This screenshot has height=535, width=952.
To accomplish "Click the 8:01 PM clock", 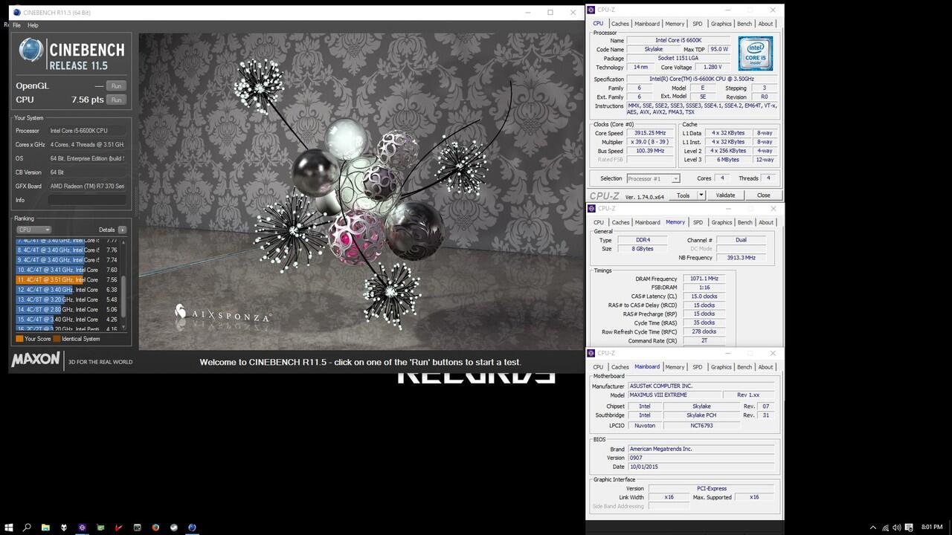I will pos(932,528).
